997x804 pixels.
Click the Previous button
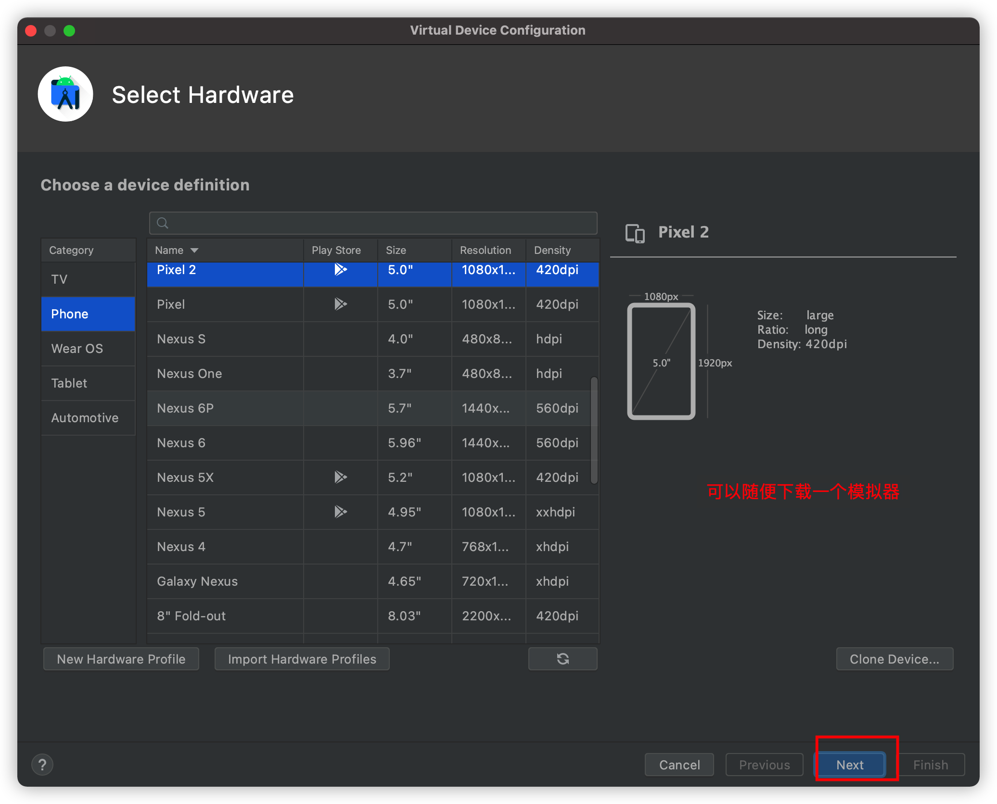point(765,765)
